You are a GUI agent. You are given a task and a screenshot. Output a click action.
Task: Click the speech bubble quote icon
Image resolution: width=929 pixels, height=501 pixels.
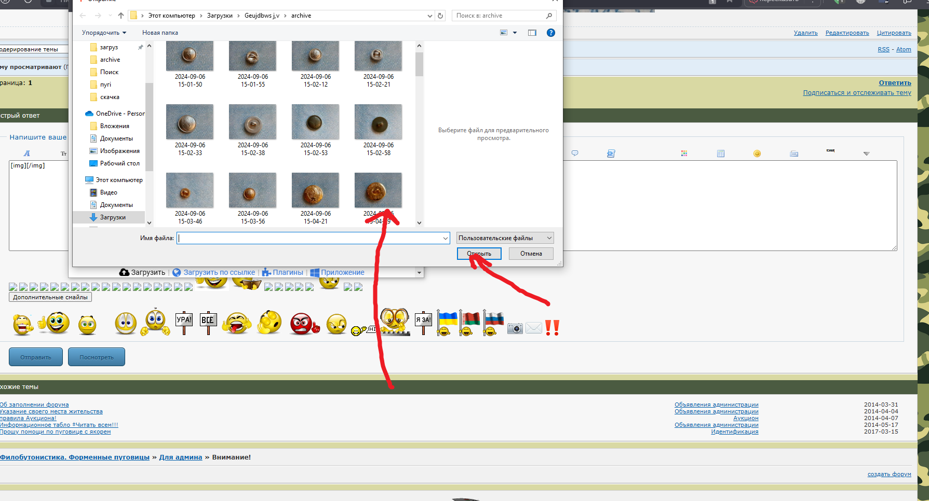pos(575,154)
